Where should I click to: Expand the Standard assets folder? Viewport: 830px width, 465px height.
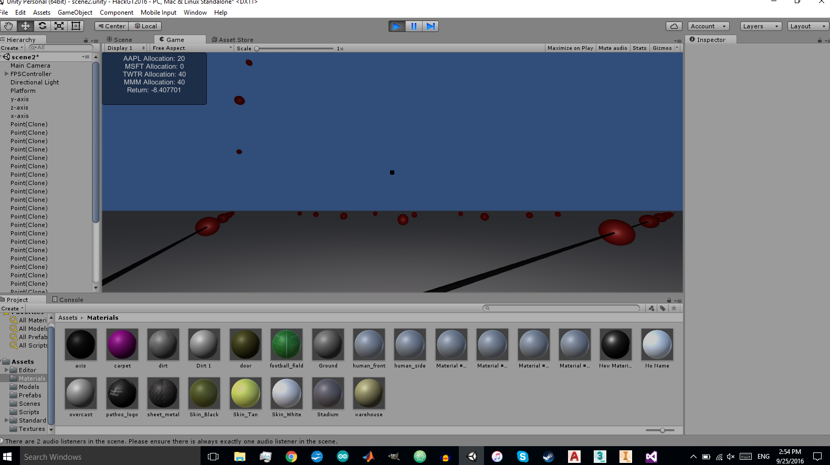pos(7,420)
